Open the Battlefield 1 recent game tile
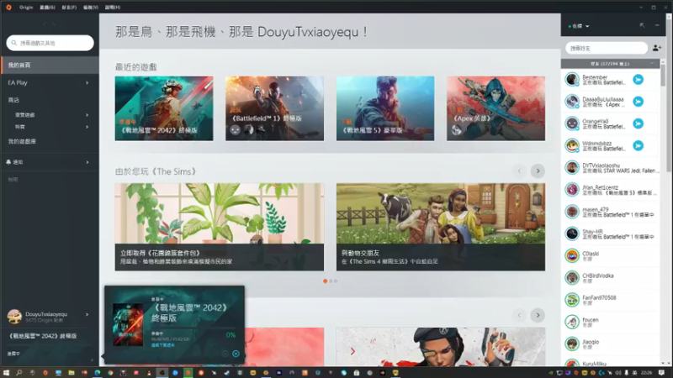 click(x=275, y=108)
